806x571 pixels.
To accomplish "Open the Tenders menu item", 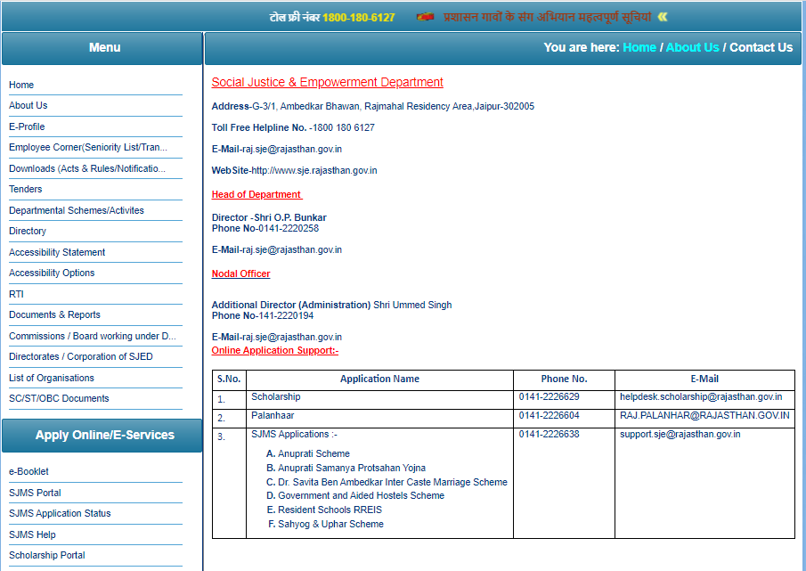I will click(25, 189).
